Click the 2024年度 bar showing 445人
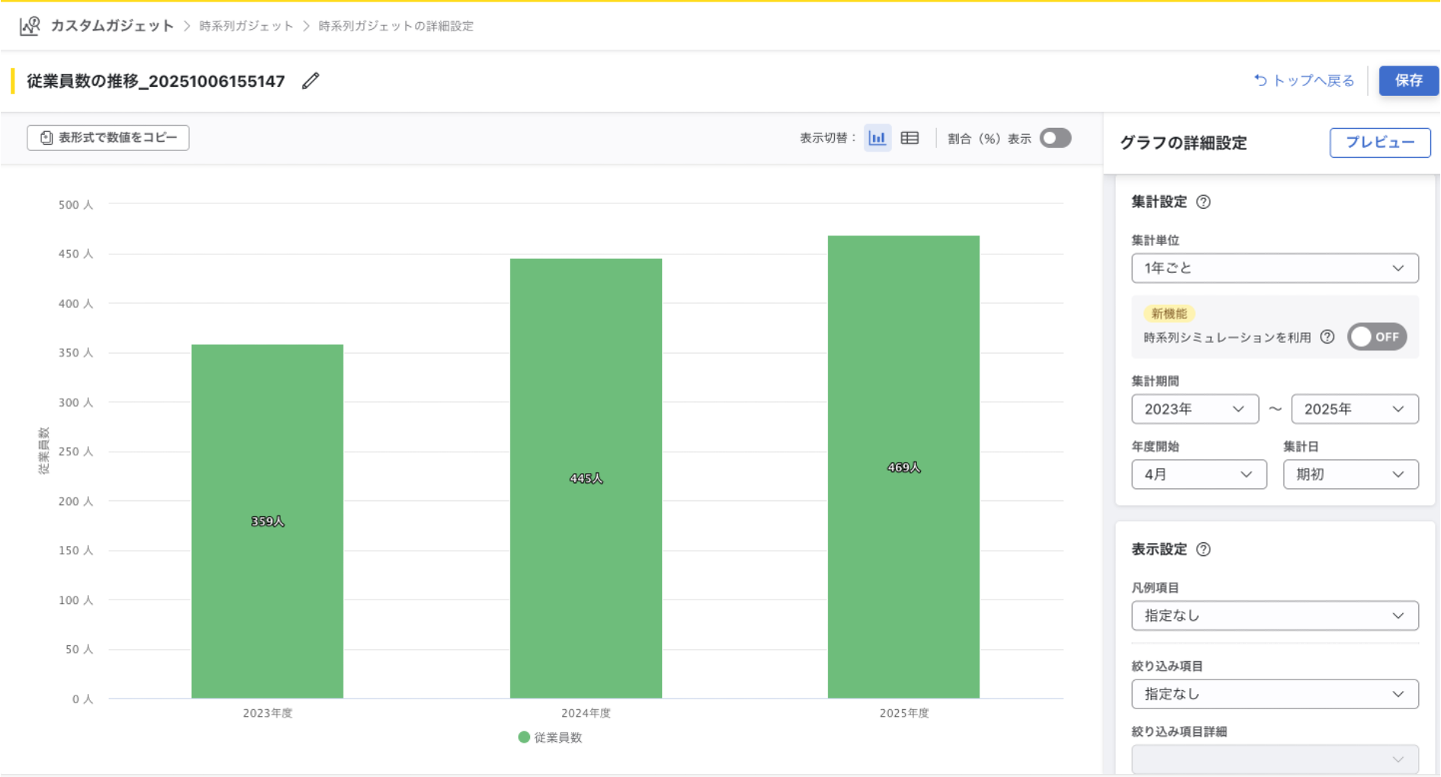The width and height of the screenshot is (1441, 777). point(586,478)
